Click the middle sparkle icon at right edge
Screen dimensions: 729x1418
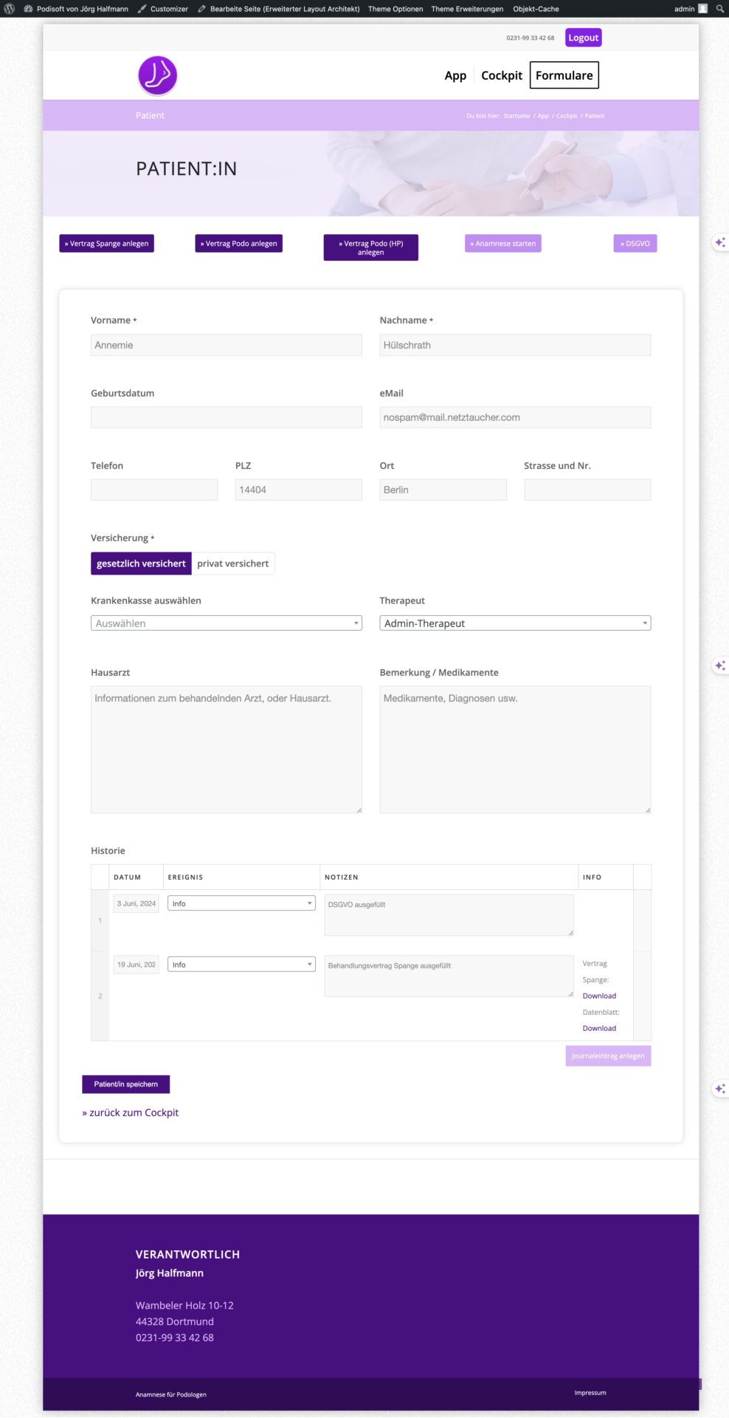pos(719,665)
